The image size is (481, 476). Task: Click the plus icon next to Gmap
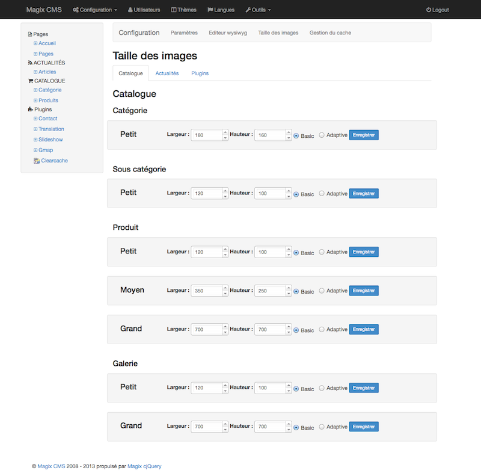[x=35, y=150]
